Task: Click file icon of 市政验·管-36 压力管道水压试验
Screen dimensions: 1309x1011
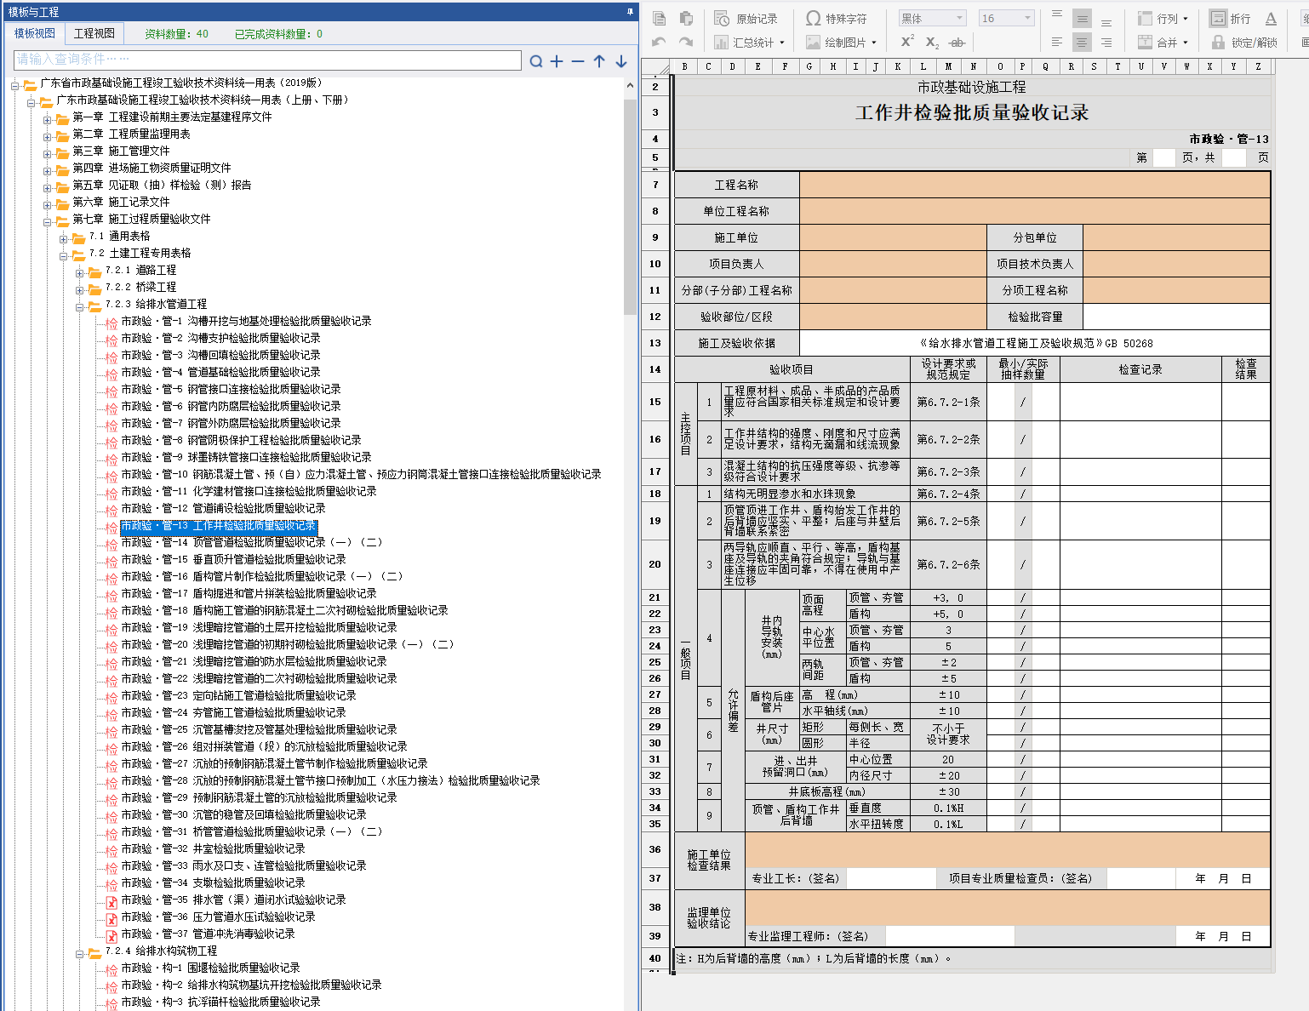Action: (111, 918)
